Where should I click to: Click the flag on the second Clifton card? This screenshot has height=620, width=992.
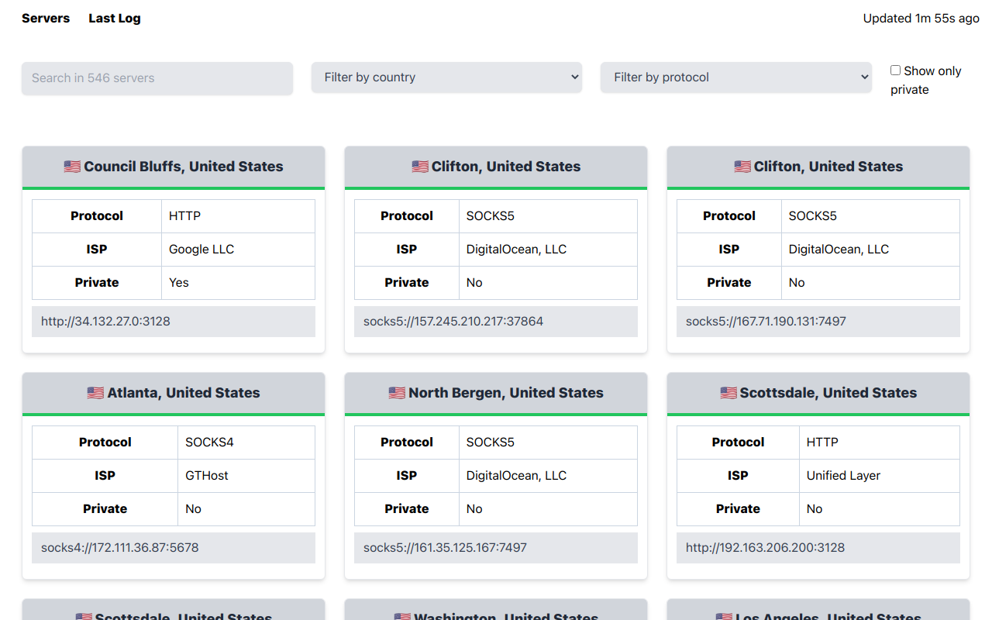(x=743, y=166)
